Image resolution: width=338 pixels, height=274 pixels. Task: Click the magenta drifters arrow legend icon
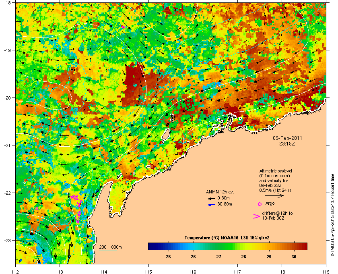coord(257,216)
